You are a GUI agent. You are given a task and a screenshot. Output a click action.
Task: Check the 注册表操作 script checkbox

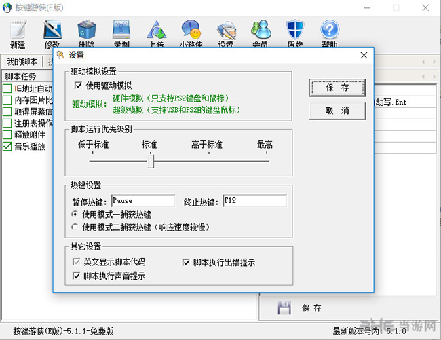7,123
